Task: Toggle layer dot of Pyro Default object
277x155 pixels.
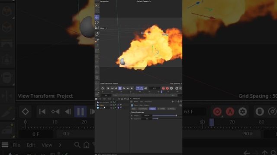Action: coord(111,102)
